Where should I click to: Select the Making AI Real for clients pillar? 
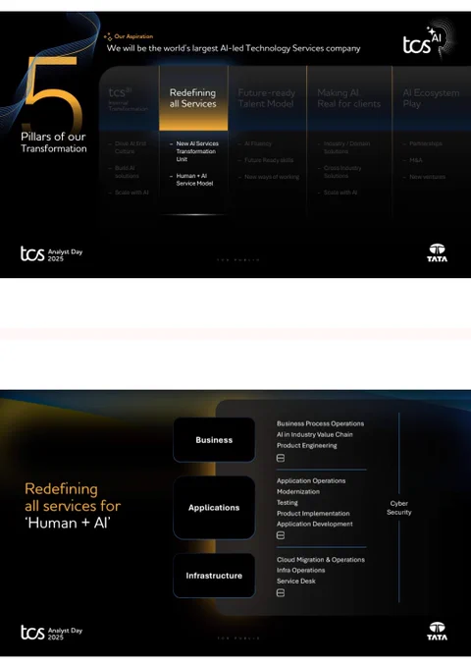point(349,98)
